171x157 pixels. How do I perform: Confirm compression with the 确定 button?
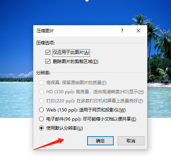pos(100,141)
